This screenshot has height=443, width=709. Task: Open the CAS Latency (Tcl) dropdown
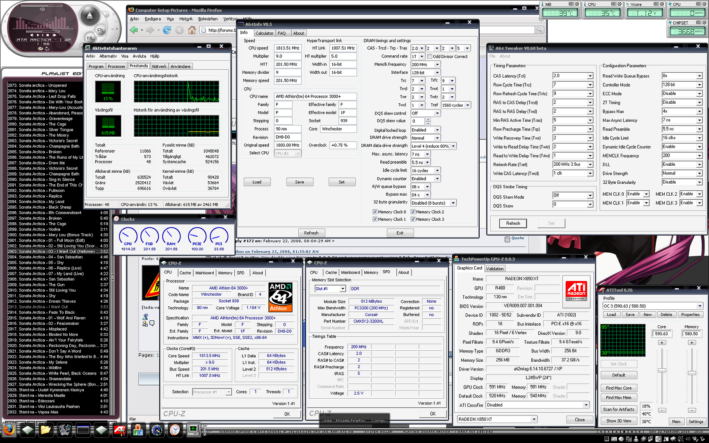pyautogui.click(x=590, y=76)
